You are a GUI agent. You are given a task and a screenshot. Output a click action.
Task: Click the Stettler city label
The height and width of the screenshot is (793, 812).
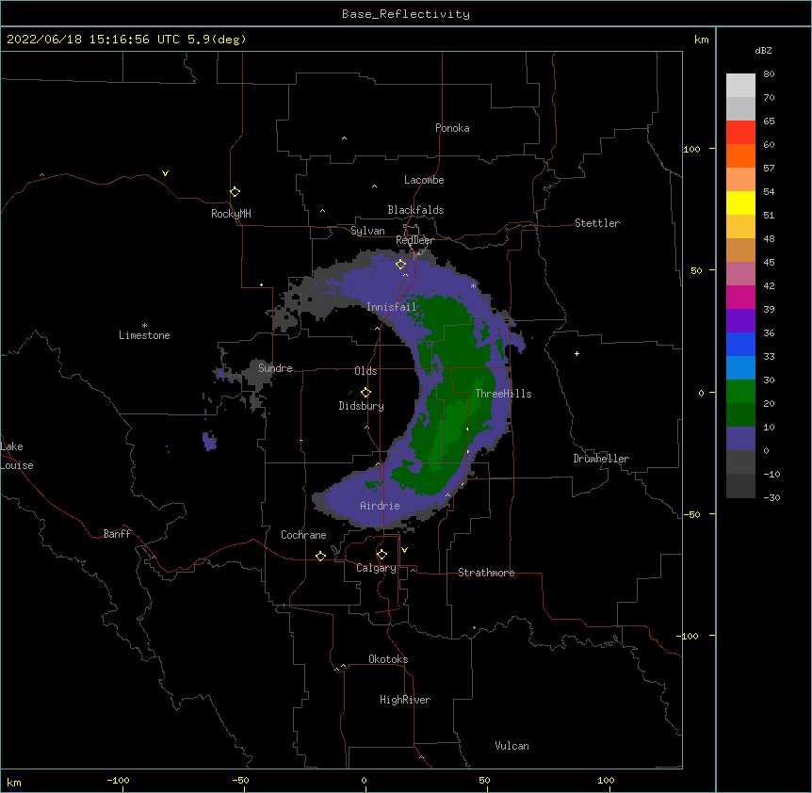pos(597,223)
